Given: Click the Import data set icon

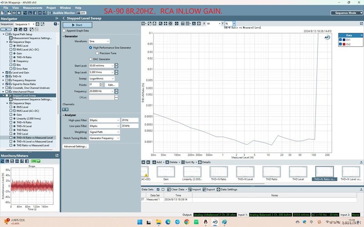Looking at the screenshot, I should [x=189, y=189].
